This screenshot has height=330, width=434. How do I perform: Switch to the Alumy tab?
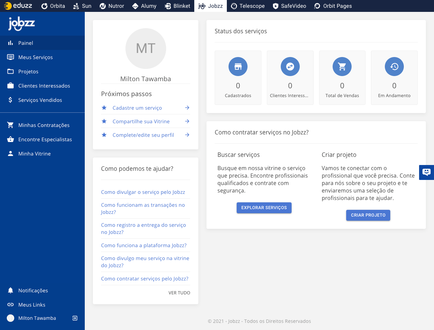pos(144,6)
